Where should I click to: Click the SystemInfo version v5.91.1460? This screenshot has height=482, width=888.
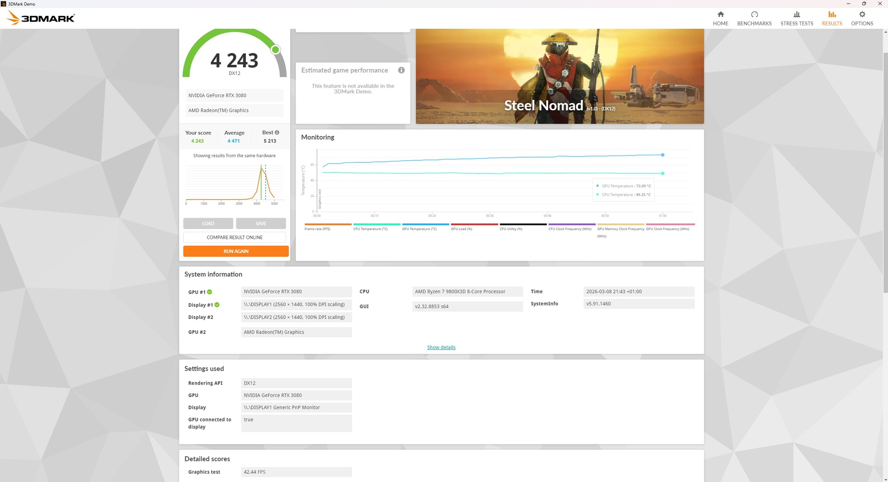[x=639, y=304]
